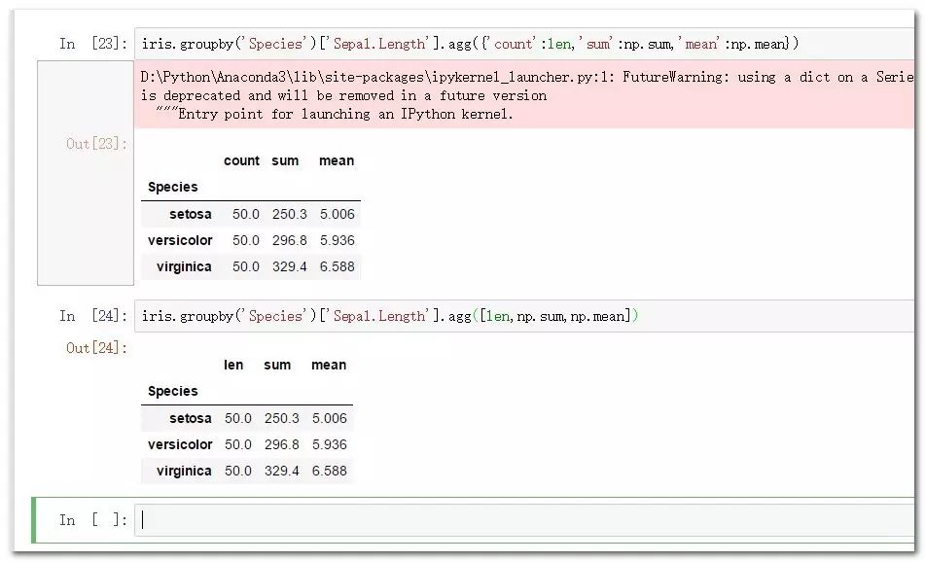Screen dimensions: 925x562
Task: Click value 5.006 in Out[24] table
Action: click(x=329, y=418)
